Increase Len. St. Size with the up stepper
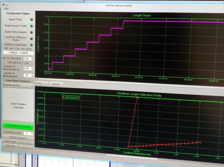 point(32,57)
